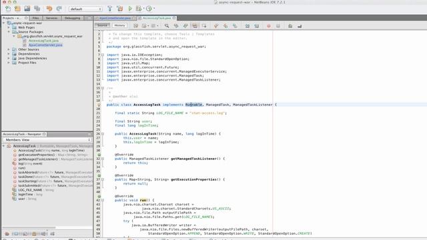This screenshot has height=240, width=427.
Task: Click the Navigator horizontal scrollbar
Action: (29, 227)
